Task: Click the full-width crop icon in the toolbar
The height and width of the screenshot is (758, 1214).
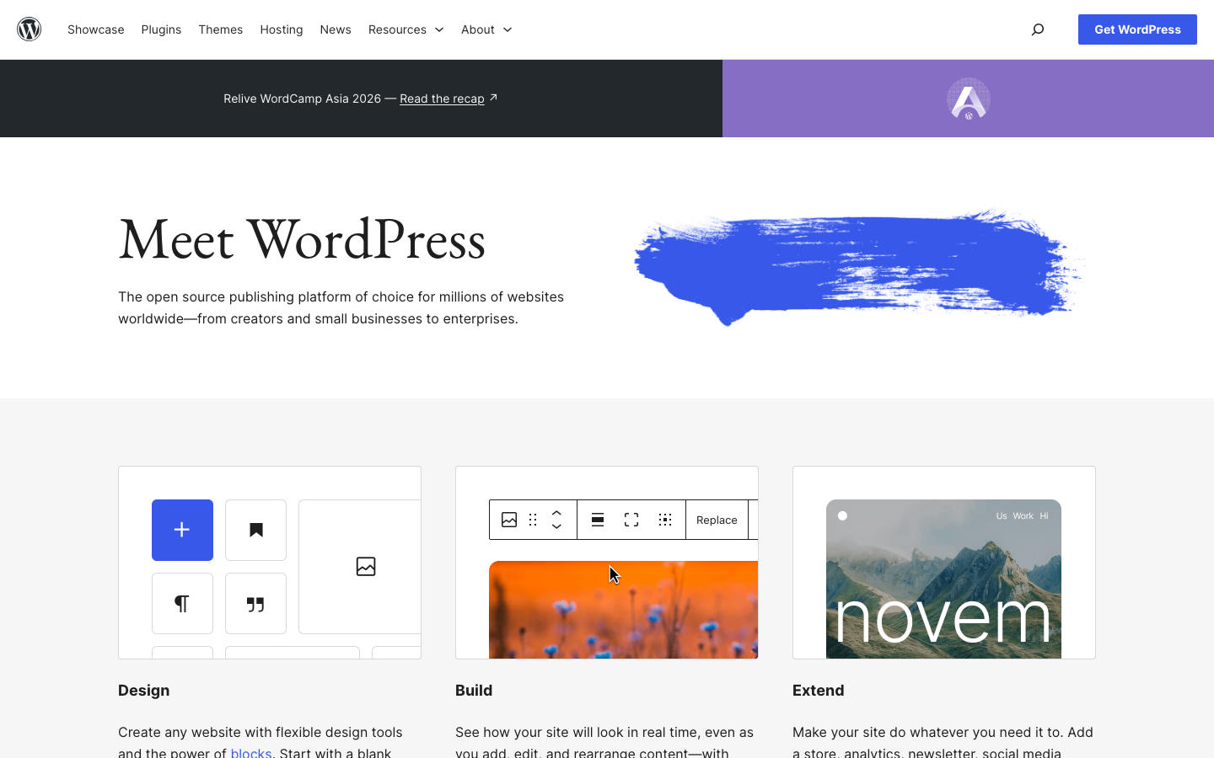Action: (631, 520)
